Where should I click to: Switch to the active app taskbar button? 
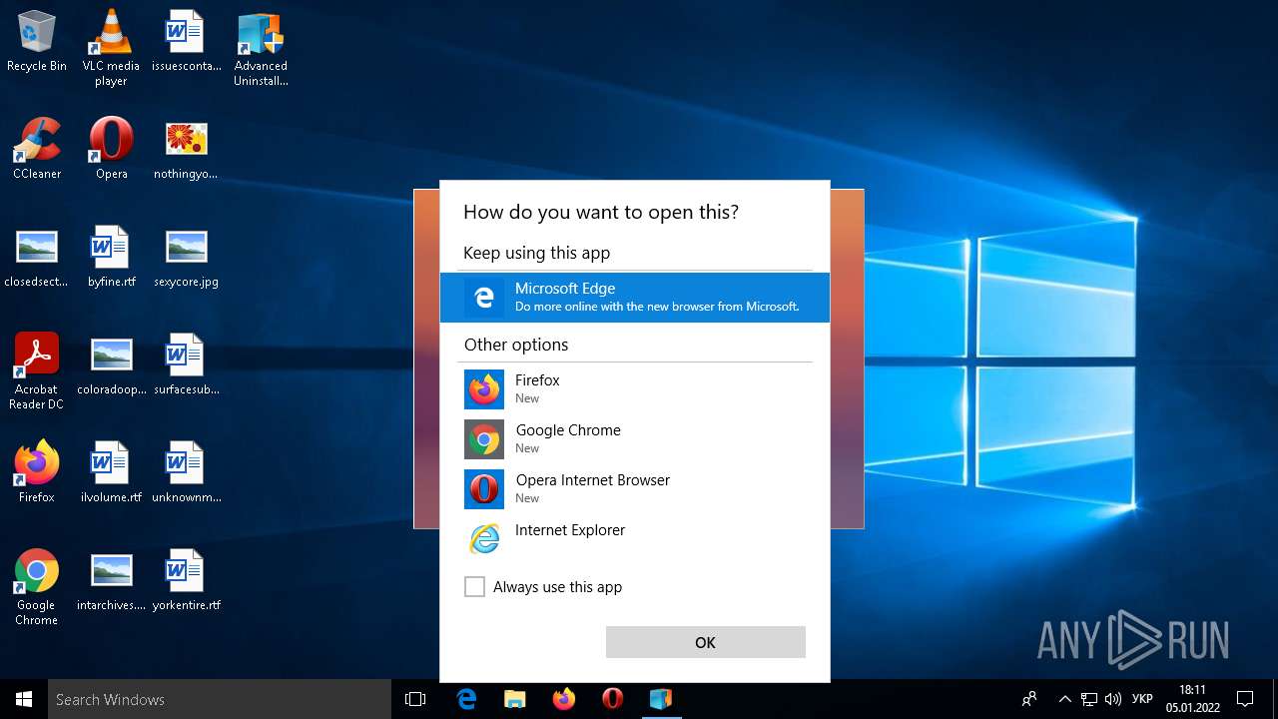pyautogui.click(x=661, y=699)
